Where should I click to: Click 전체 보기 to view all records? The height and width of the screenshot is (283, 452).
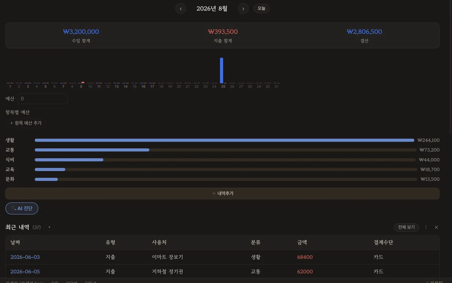(x=406, y=227)
